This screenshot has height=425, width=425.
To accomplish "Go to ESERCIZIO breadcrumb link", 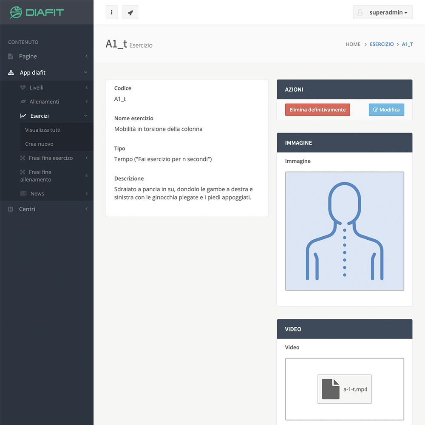I will 381,44.
